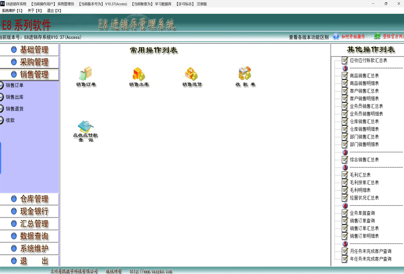Select 销售出库 in the left sidebar list

click(x=14, y=97)
